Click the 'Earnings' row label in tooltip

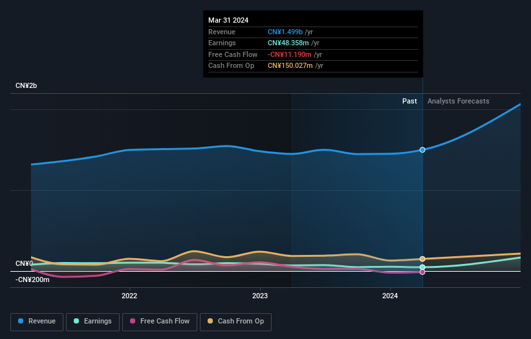[222, 43]
